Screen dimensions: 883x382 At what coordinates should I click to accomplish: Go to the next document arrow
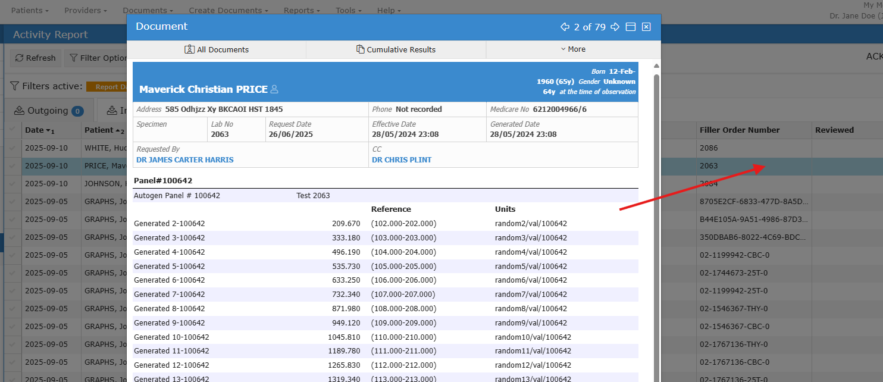[x=615, y=27]
